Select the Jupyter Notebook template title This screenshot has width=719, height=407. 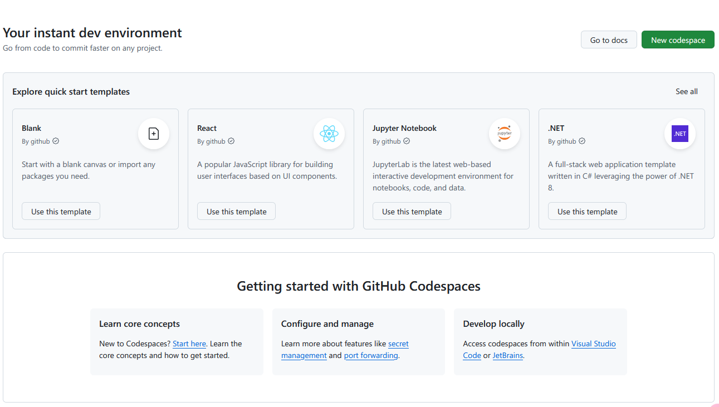pos(405,128)
